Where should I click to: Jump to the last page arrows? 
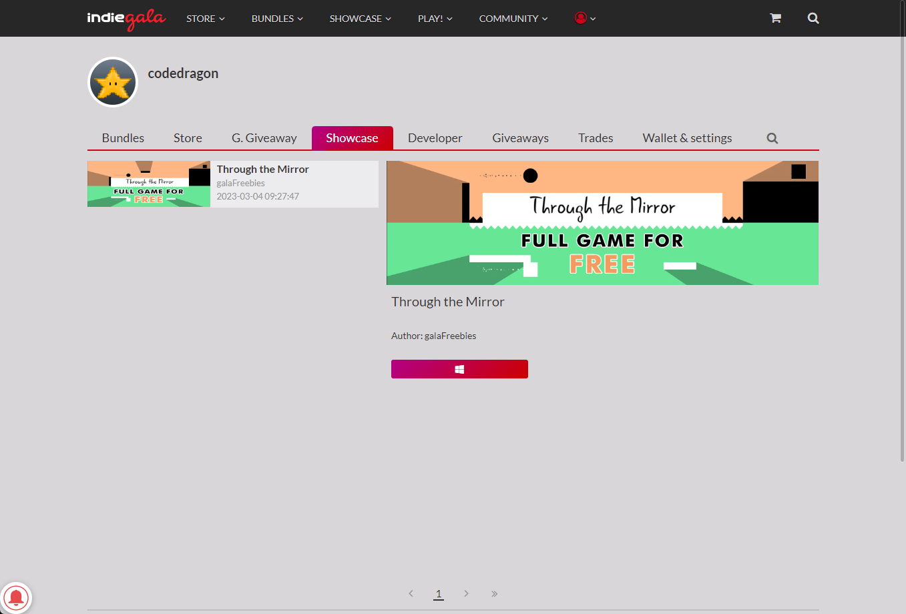point(494,593)
